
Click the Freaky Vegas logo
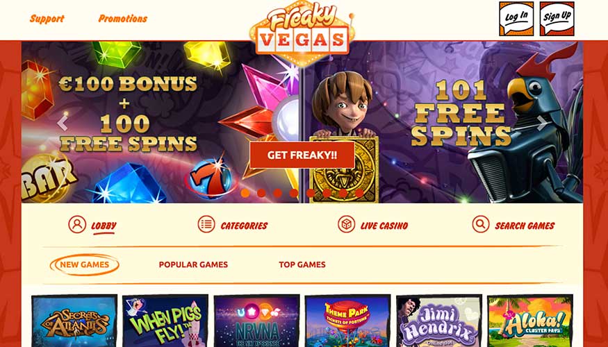tap(302, 33)
